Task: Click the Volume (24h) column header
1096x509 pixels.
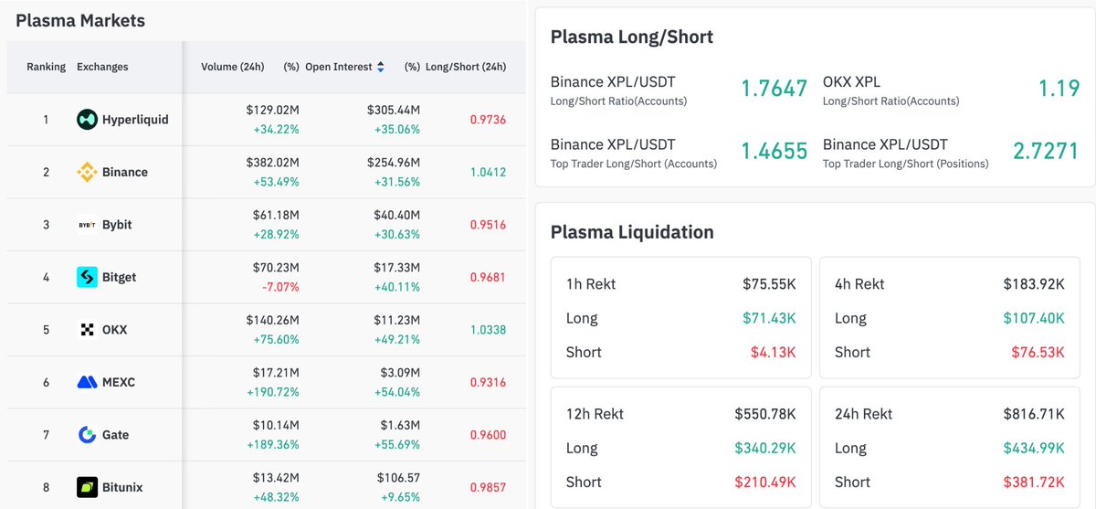Action: click(233, 67)
